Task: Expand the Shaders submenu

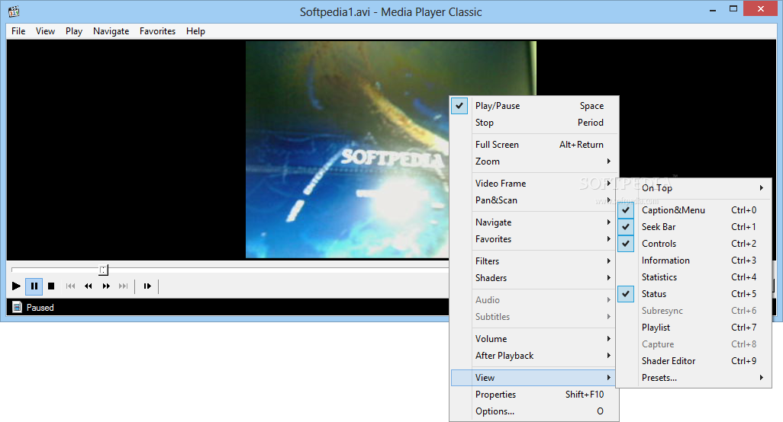Action: click(534, 278)
